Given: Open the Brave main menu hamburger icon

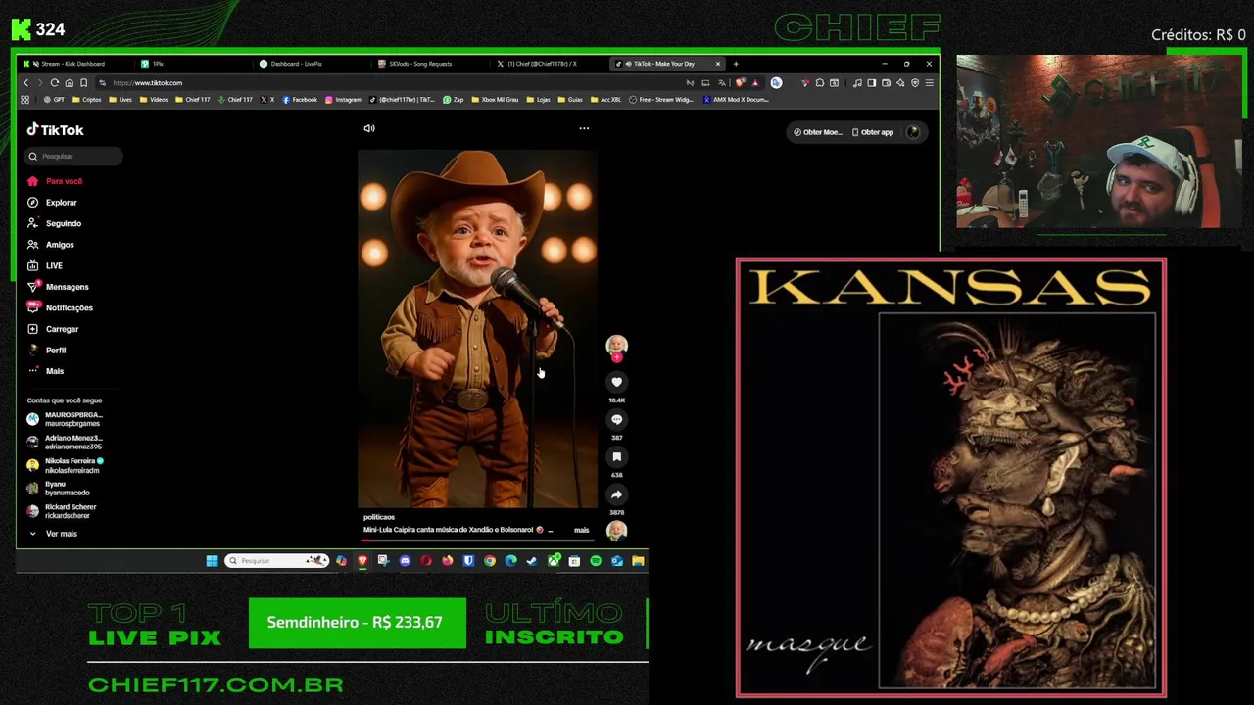Looking at the screenshot, I should [930, 83].
